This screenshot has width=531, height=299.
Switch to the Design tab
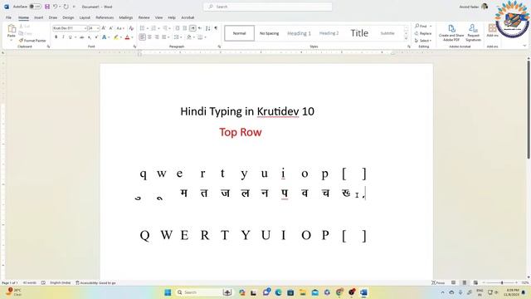(68, 17)
